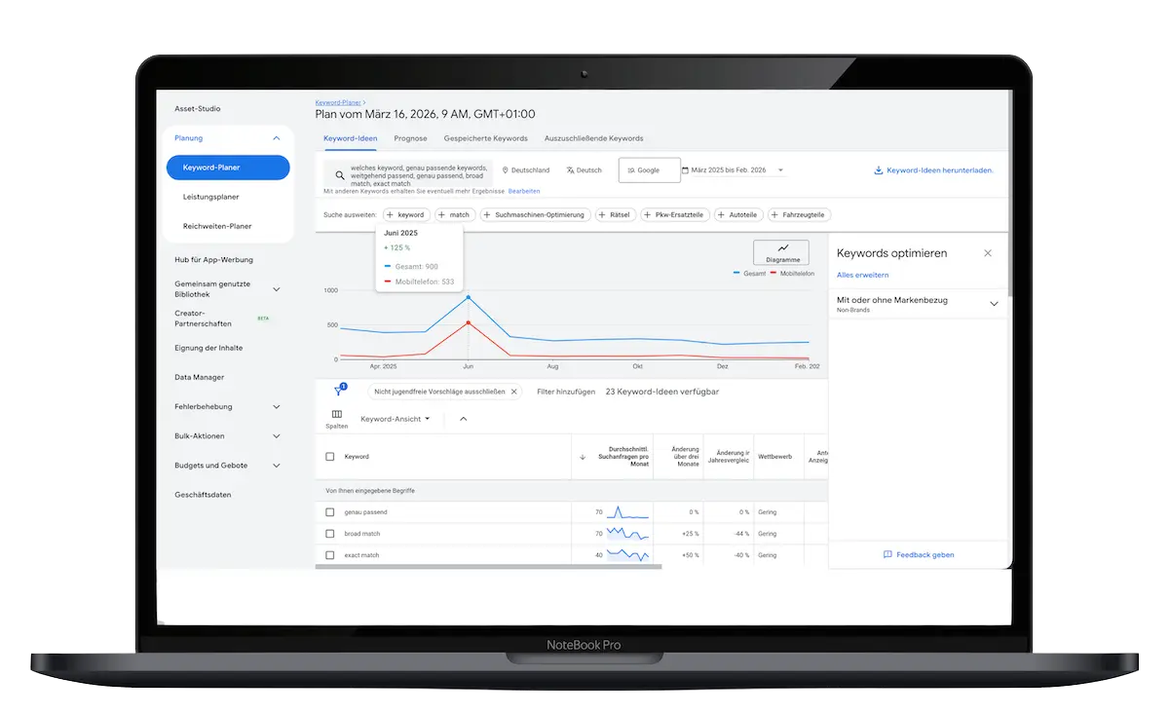Select the 'genau passend' keyword checkbox
This screenshot has width=1169, height=714.
click(330, 512)
